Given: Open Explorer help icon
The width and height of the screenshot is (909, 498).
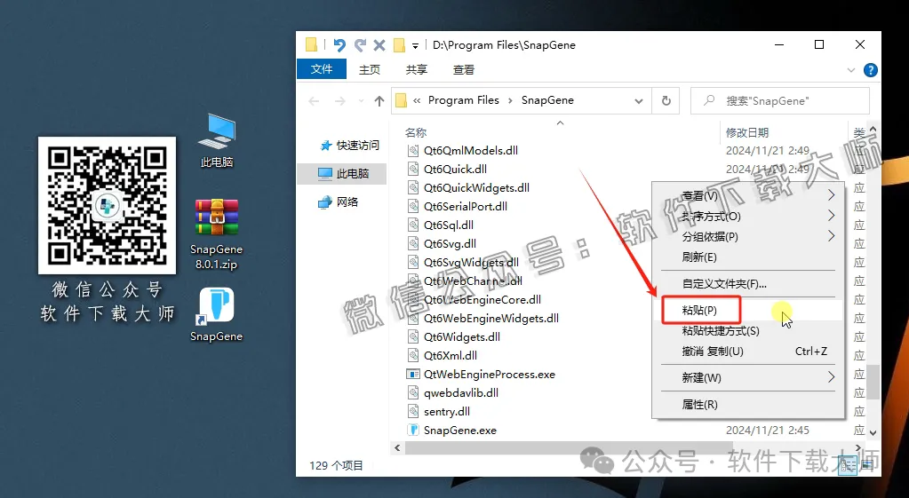Looking at the screenshot, I should 870,70.
